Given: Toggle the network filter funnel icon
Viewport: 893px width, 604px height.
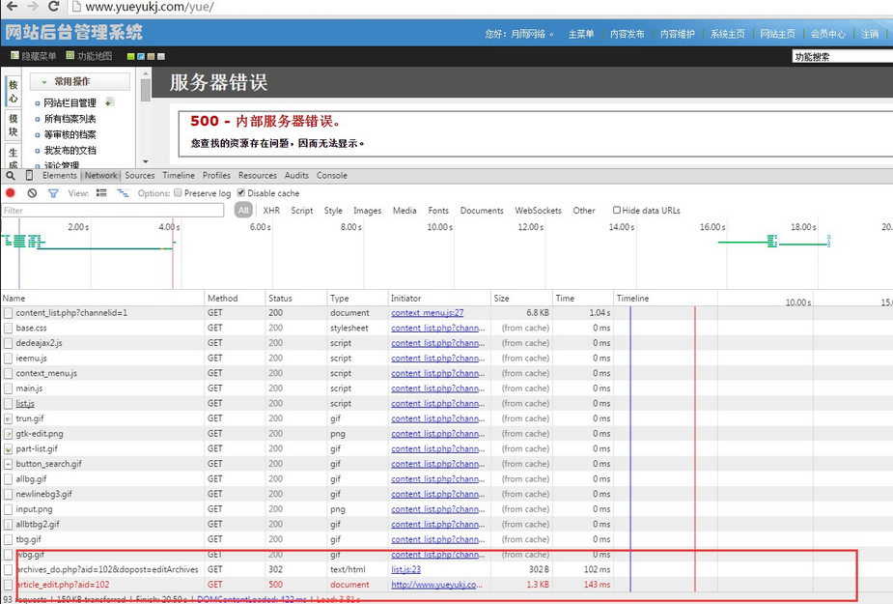Looking at the screenshot, I should click(x=53, y=193).
